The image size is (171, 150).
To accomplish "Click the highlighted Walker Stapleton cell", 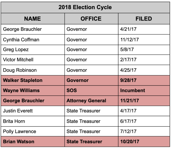I will click(23, 80).
